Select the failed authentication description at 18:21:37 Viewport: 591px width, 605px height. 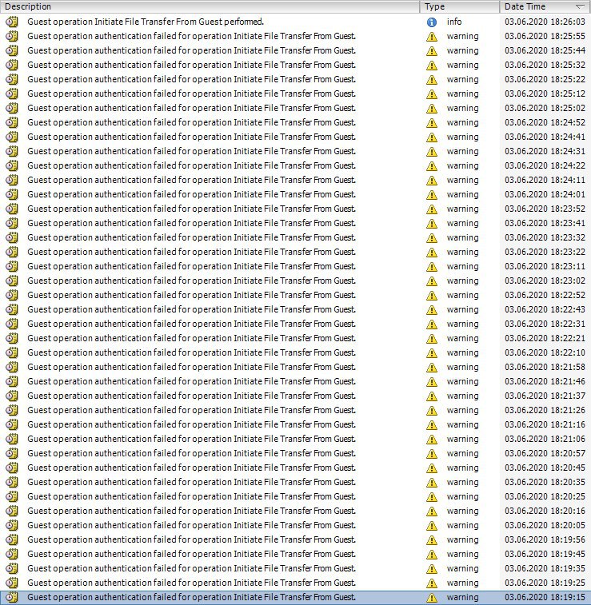[x=191, y=396]
